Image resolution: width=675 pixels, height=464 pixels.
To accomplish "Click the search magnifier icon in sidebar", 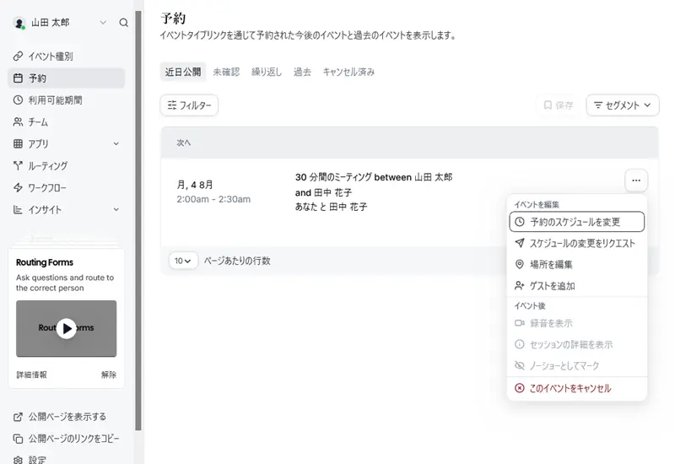I will point(123,23).
